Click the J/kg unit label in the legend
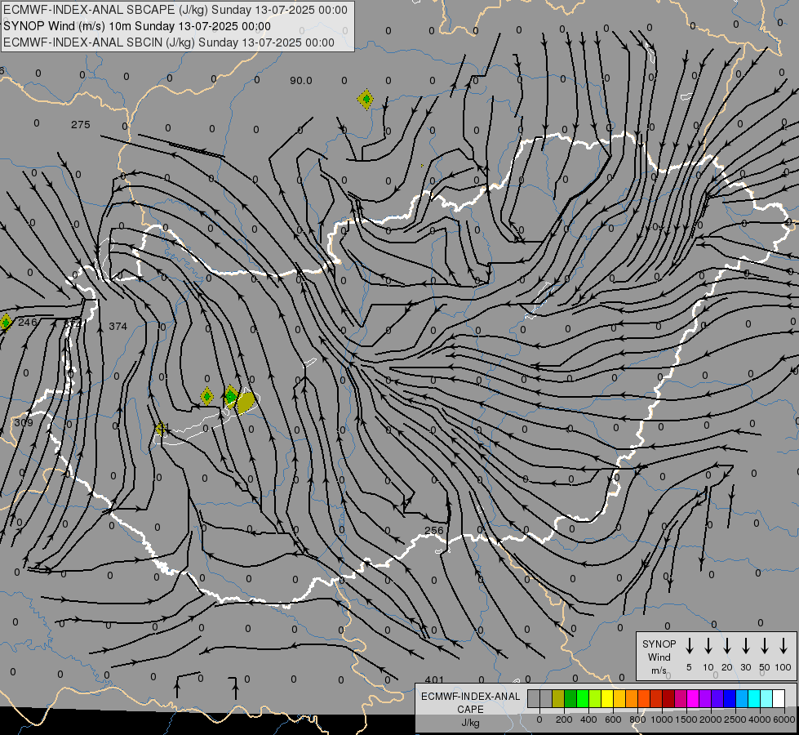Screen dimensions: 799x735 [x=470, y=723]
